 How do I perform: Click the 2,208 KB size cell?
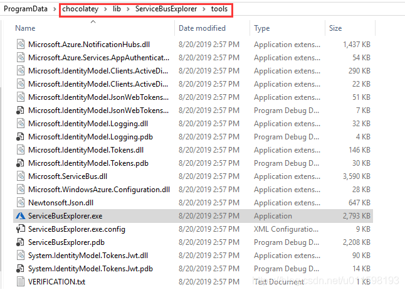tap(357, 242)
